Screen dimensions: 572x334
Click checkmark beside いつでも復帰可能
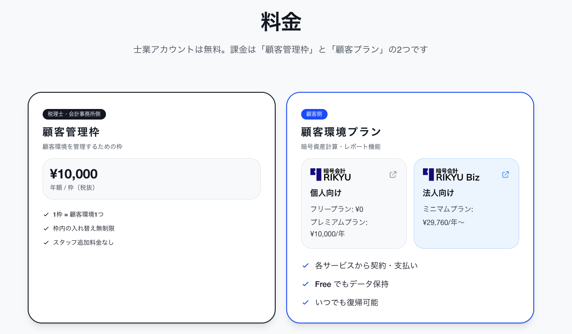306,302
